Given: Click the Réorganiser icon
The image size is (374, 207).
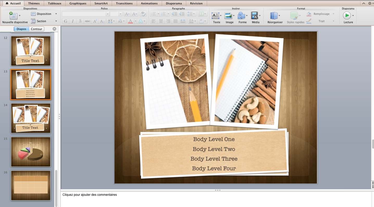Looking at the screenshot, I should 273,16.
